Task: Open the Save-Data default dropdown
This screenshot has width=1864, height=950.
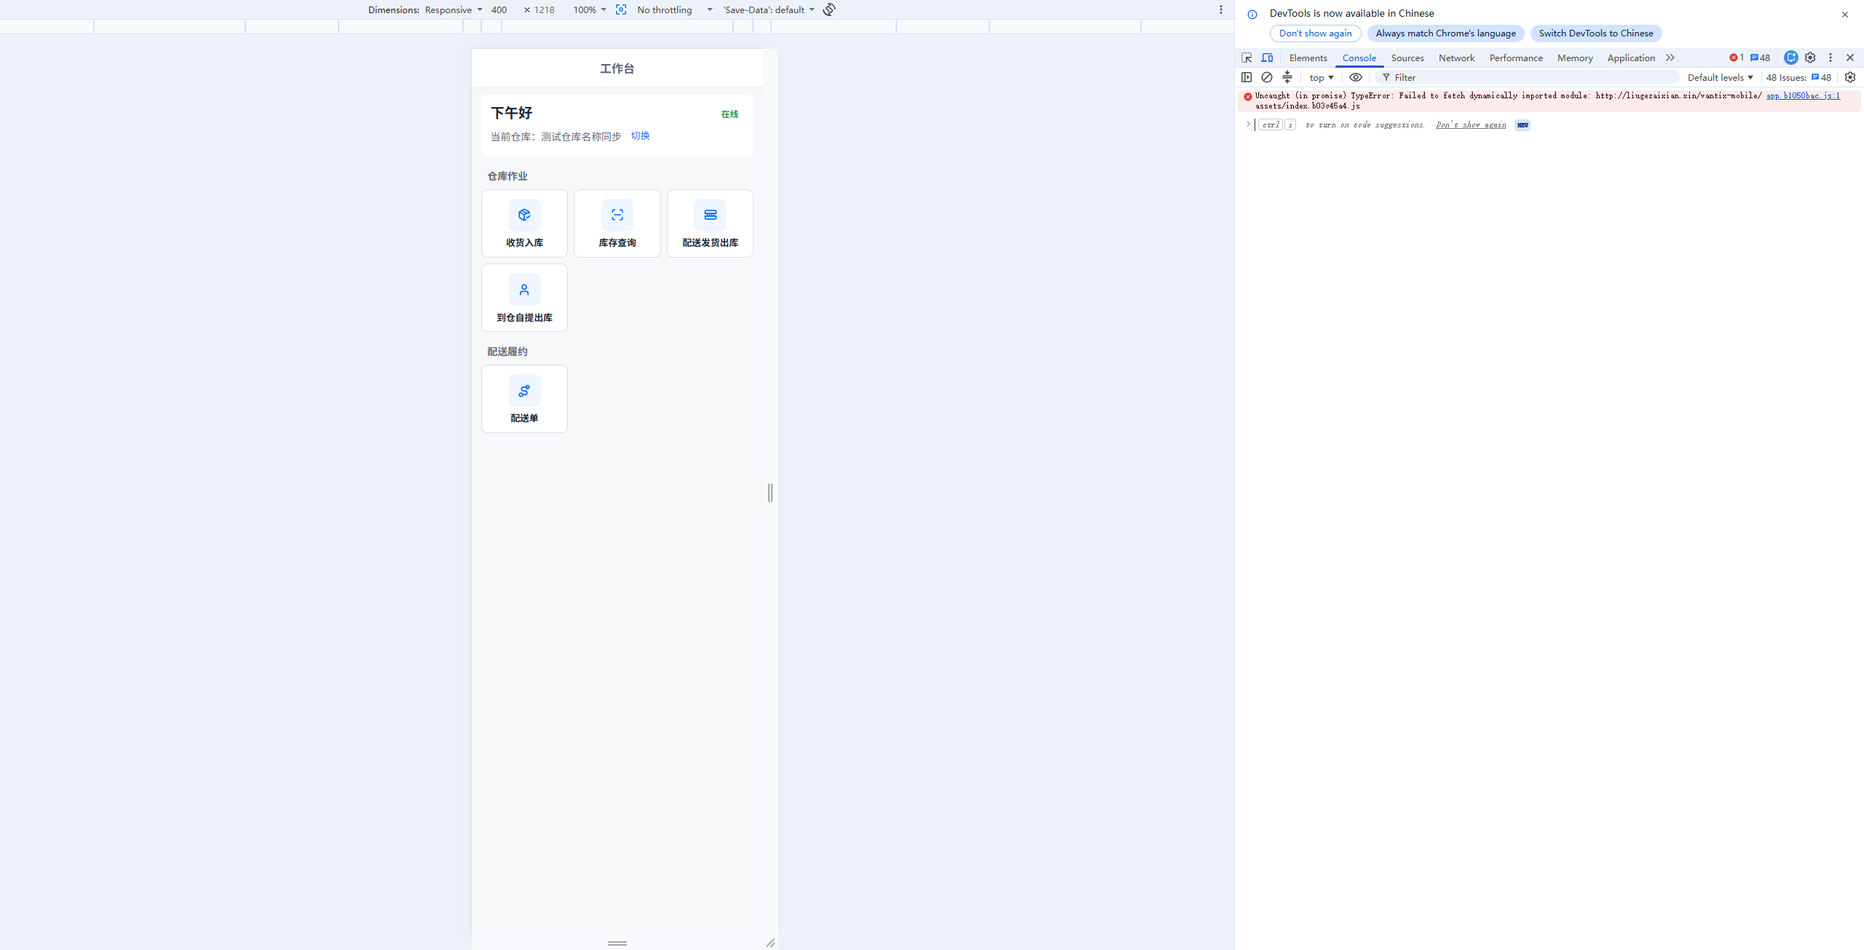Action: click(x=769, y=9)
